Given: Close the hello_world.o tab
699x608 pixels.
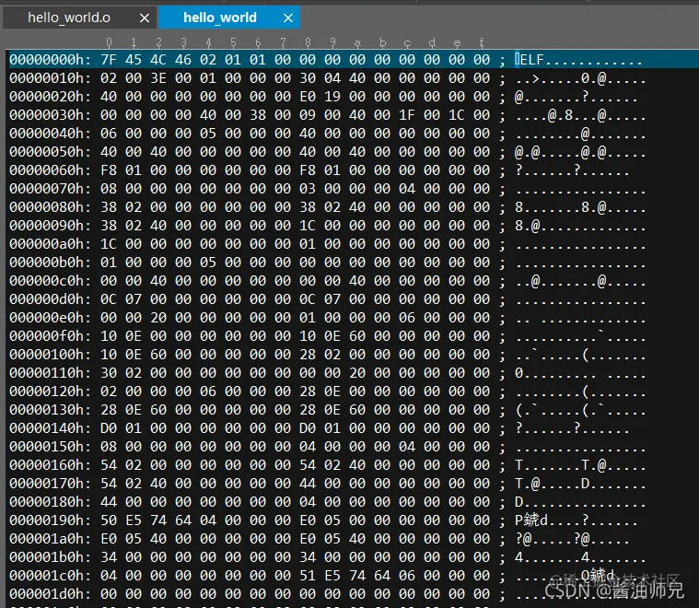Looking at the screenshot, I should 145,18.
